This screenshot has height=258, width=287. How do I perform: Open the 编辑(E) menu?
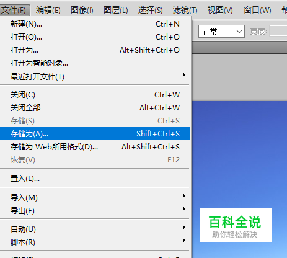[48, 10]
